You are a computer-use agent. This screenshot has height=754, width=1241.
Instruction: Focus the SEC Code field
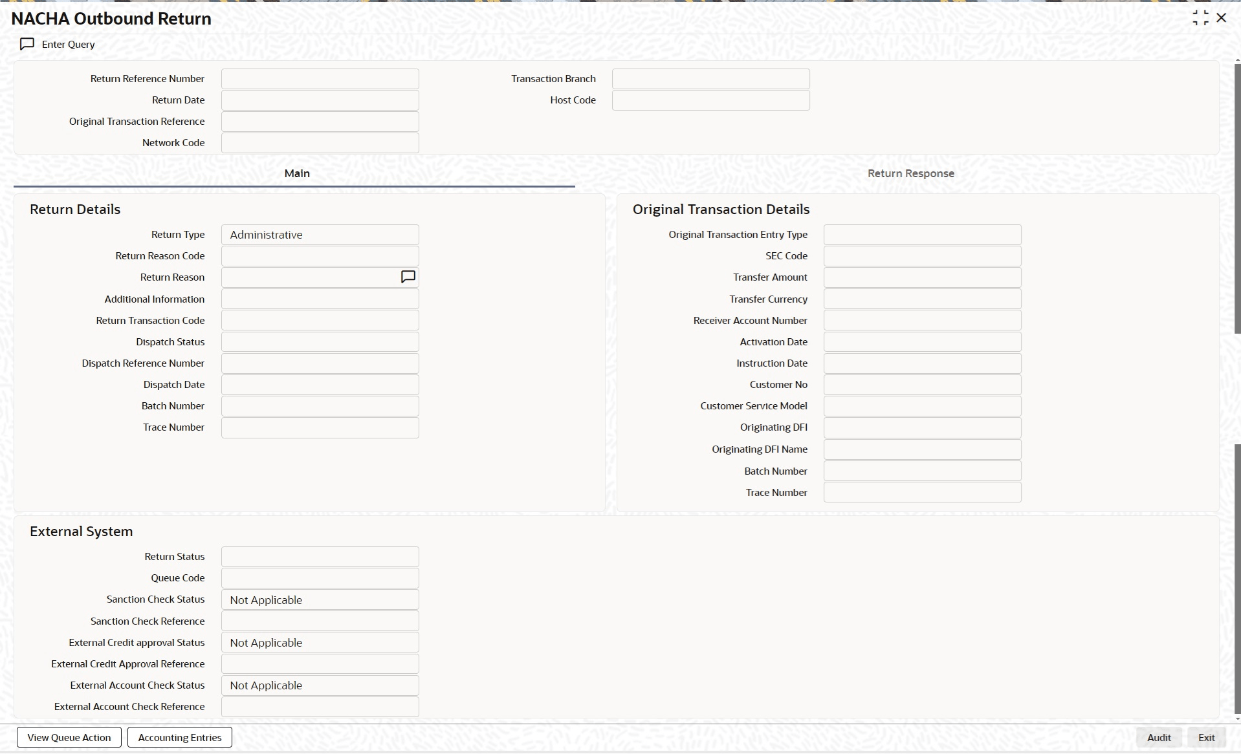(923, 256)
